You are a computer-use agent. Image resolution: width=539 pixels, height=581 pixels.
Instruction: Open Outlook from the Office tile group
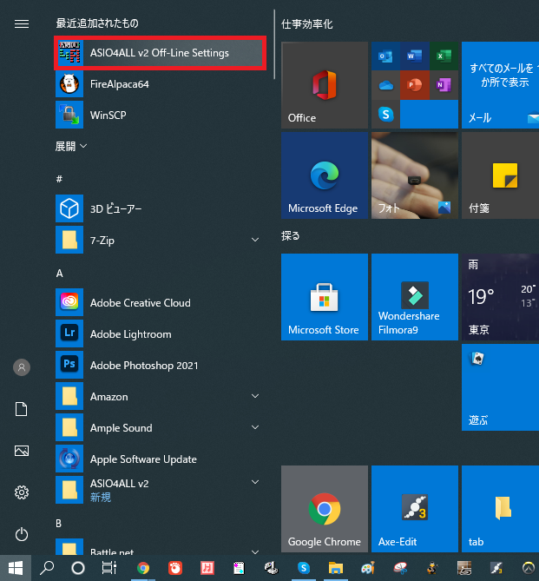(385, 56)
